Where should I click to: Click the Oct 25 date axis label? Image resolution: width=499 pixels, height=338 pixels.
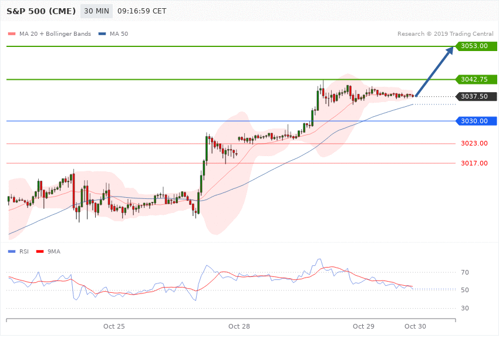coord(114,326)
